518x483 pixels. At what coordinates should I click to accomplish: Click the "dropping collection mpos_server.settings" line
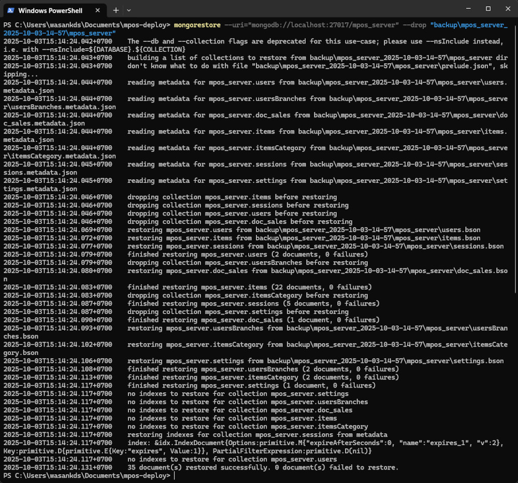coord(238,312)
